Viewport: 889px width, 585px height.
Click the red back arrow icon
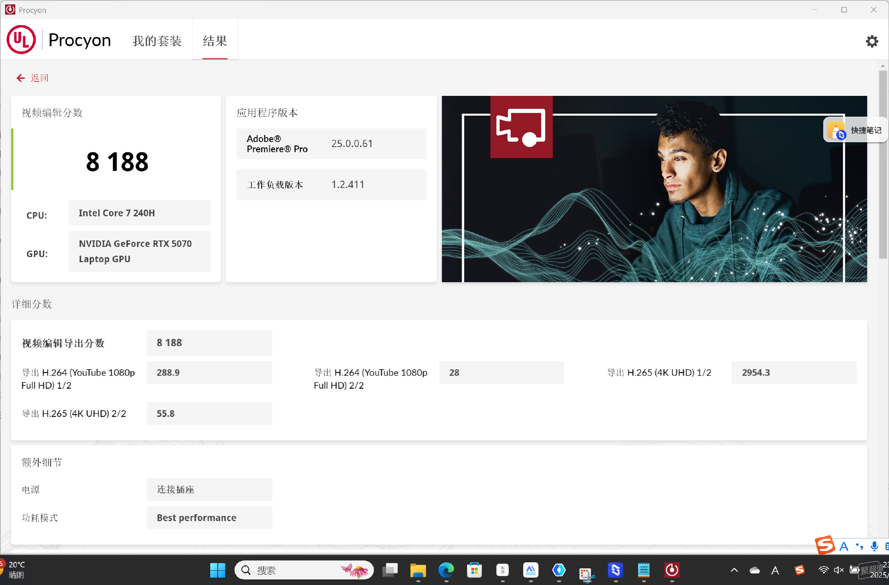pyautogui.click(x=21, y=78)
